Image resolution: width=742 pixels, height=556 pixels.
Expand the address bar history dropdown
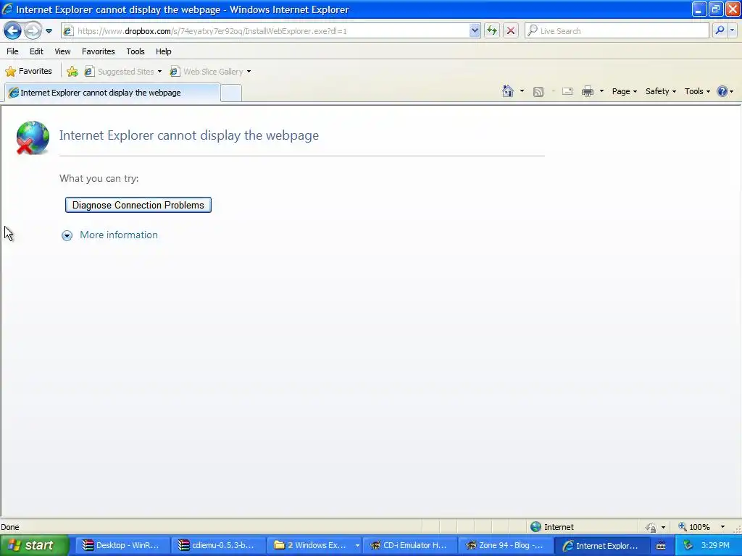[475, 31]
